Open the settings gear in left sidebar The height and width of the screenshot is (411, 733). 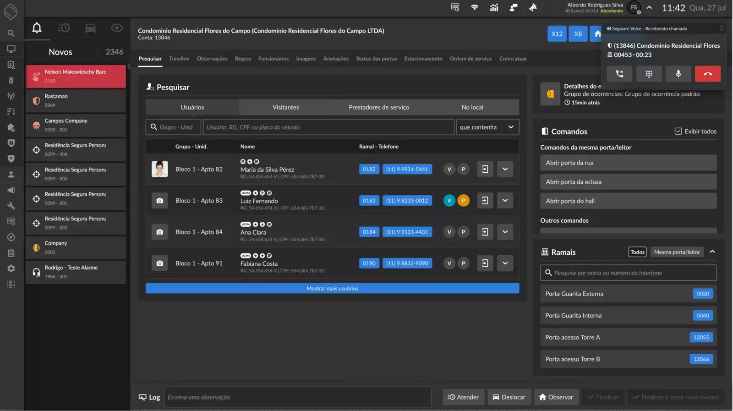(x=11, y=269)
